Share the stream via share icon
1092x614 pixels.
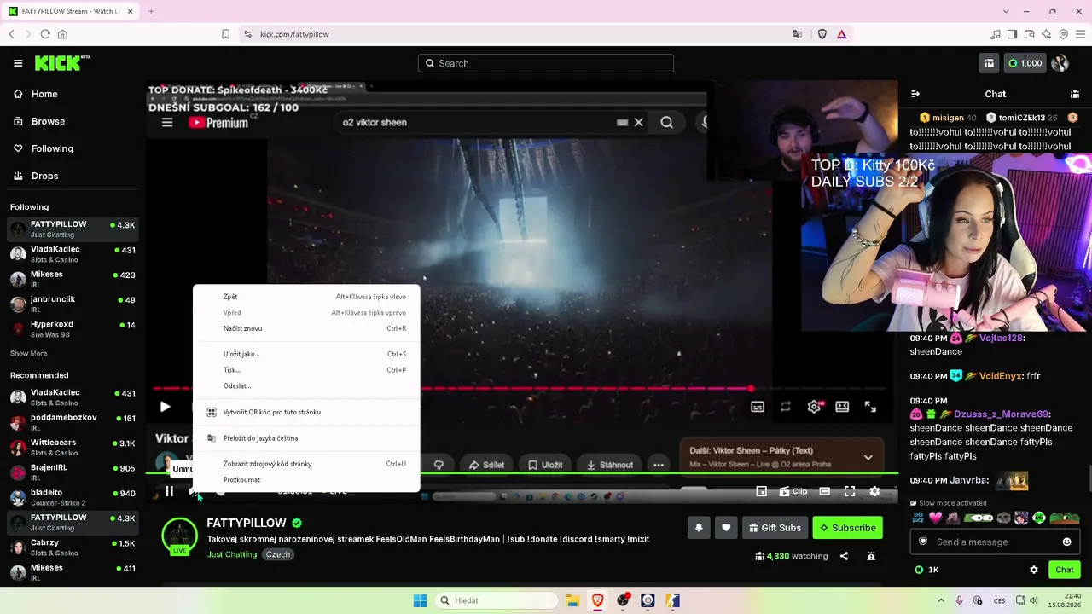coord(844,556)
